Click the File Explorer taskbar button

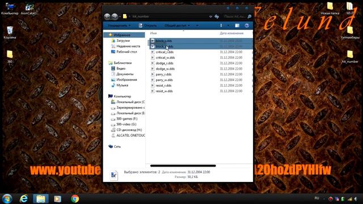coord(41,199)
